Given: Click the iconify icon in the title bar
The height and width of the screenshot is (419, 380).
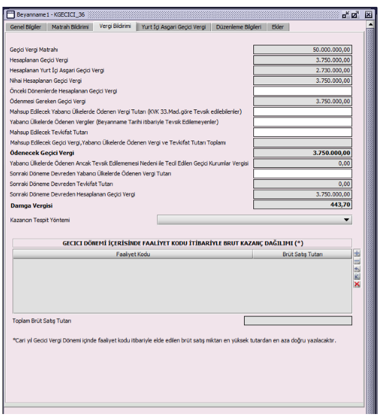Looking at the screenshot, I should click(x=346, y=14).
